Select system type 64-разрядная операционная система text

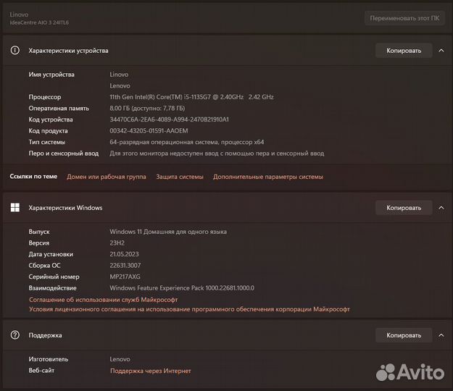(x=186, y=142)
